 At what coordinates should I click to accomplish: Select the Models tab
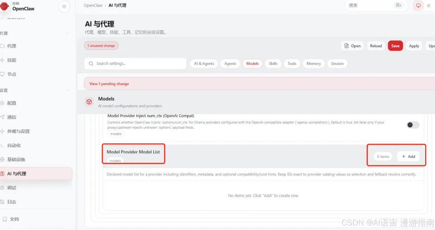[x=253, y=64]
